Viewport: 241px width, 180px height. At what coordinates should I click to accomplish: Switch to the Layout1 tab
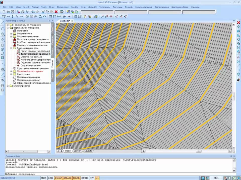[x=77, y=151]
